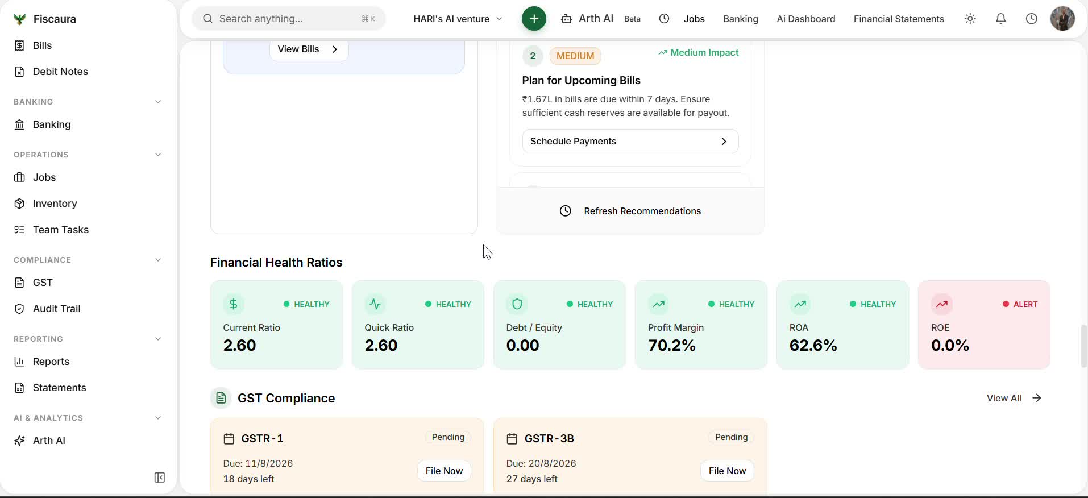Click the View Bills button
This screenshot has width=1088, height=498.
[x=309, y=49]
